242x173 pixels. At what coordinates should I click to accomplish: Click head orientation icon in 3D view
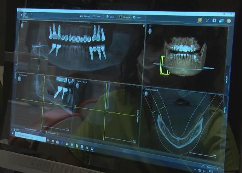150,32
